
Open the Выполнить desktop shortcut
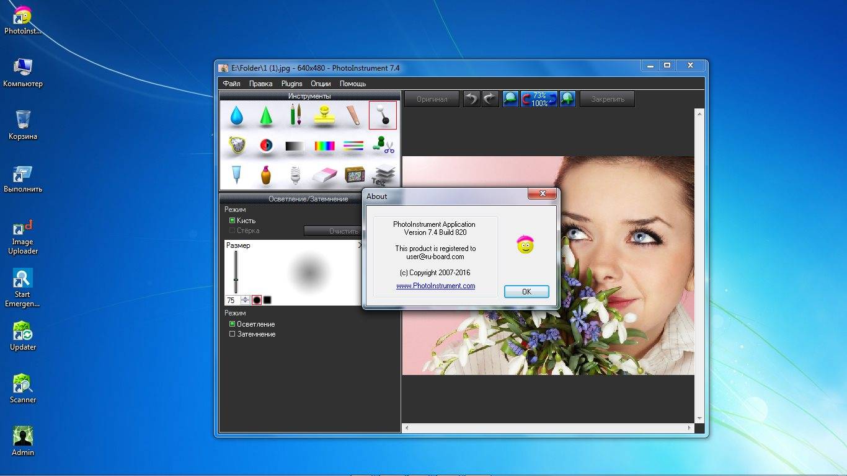pyautogui.click(x=23, y=178)
